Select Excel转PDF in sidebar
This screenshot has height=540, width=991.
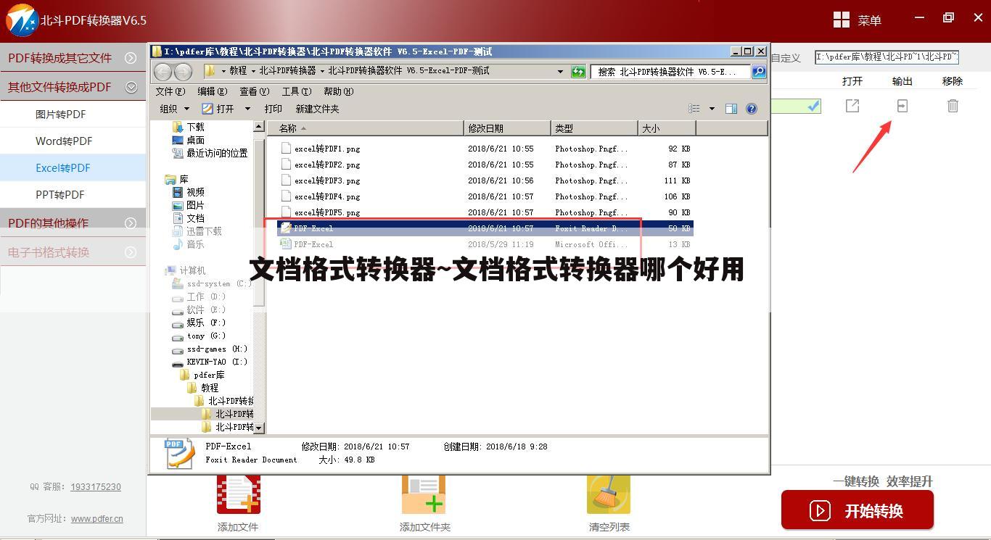click(73, 167)
